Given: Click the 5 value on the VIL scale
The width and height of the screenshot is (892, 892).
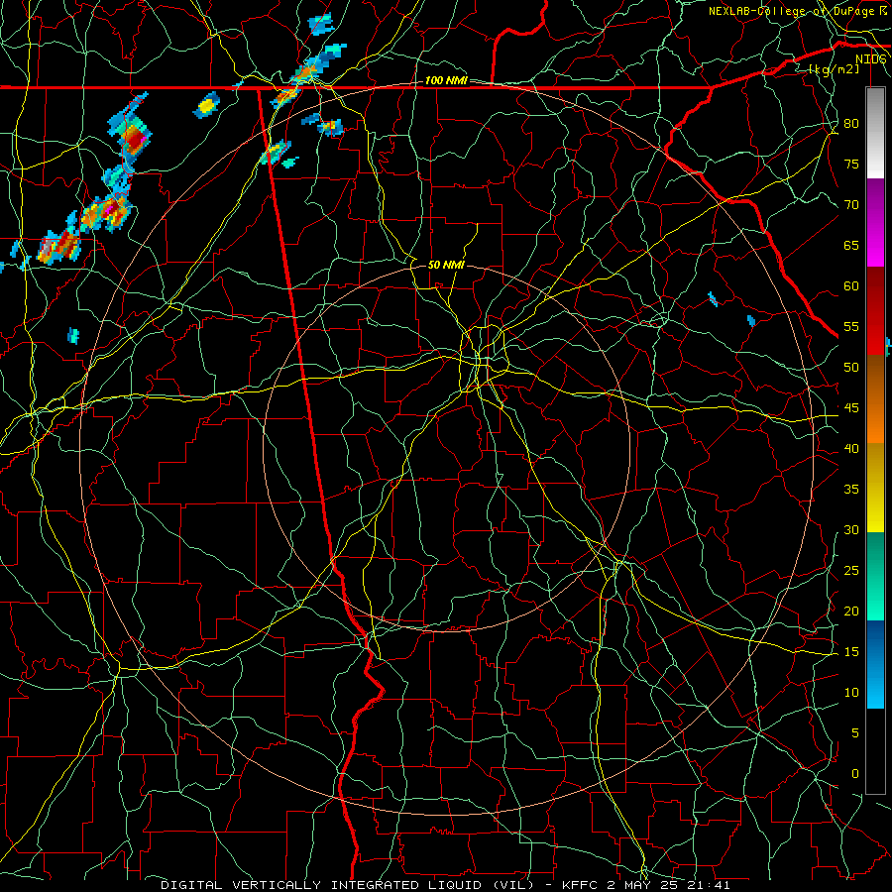Looking at the screenshot, I should click(x=855, y=733).
